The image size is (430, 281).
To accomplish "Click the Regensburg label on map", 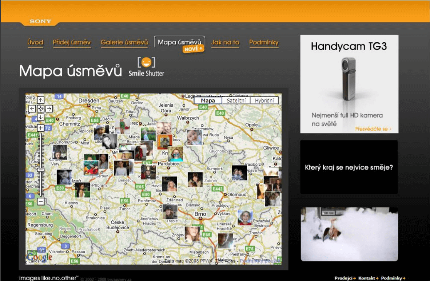I will [40, 225].
